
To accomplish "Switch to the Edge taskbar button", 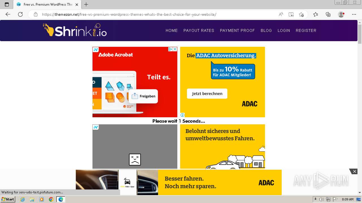I will (61, 199).
